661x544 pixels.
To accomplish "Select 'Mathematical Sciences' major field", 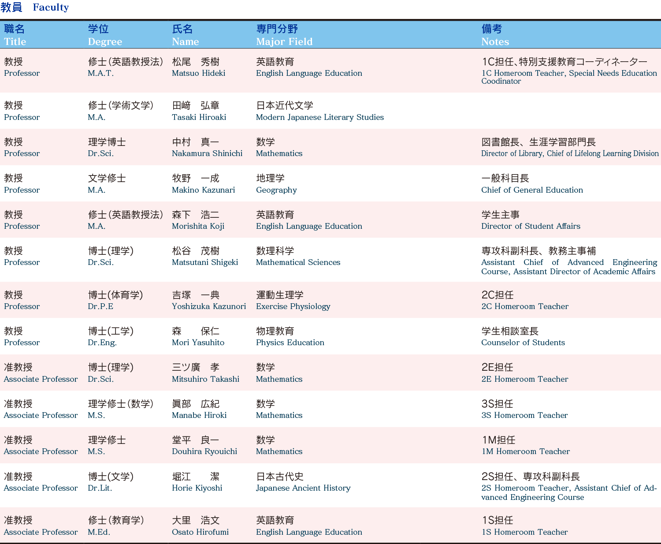I will click(298, 262).
